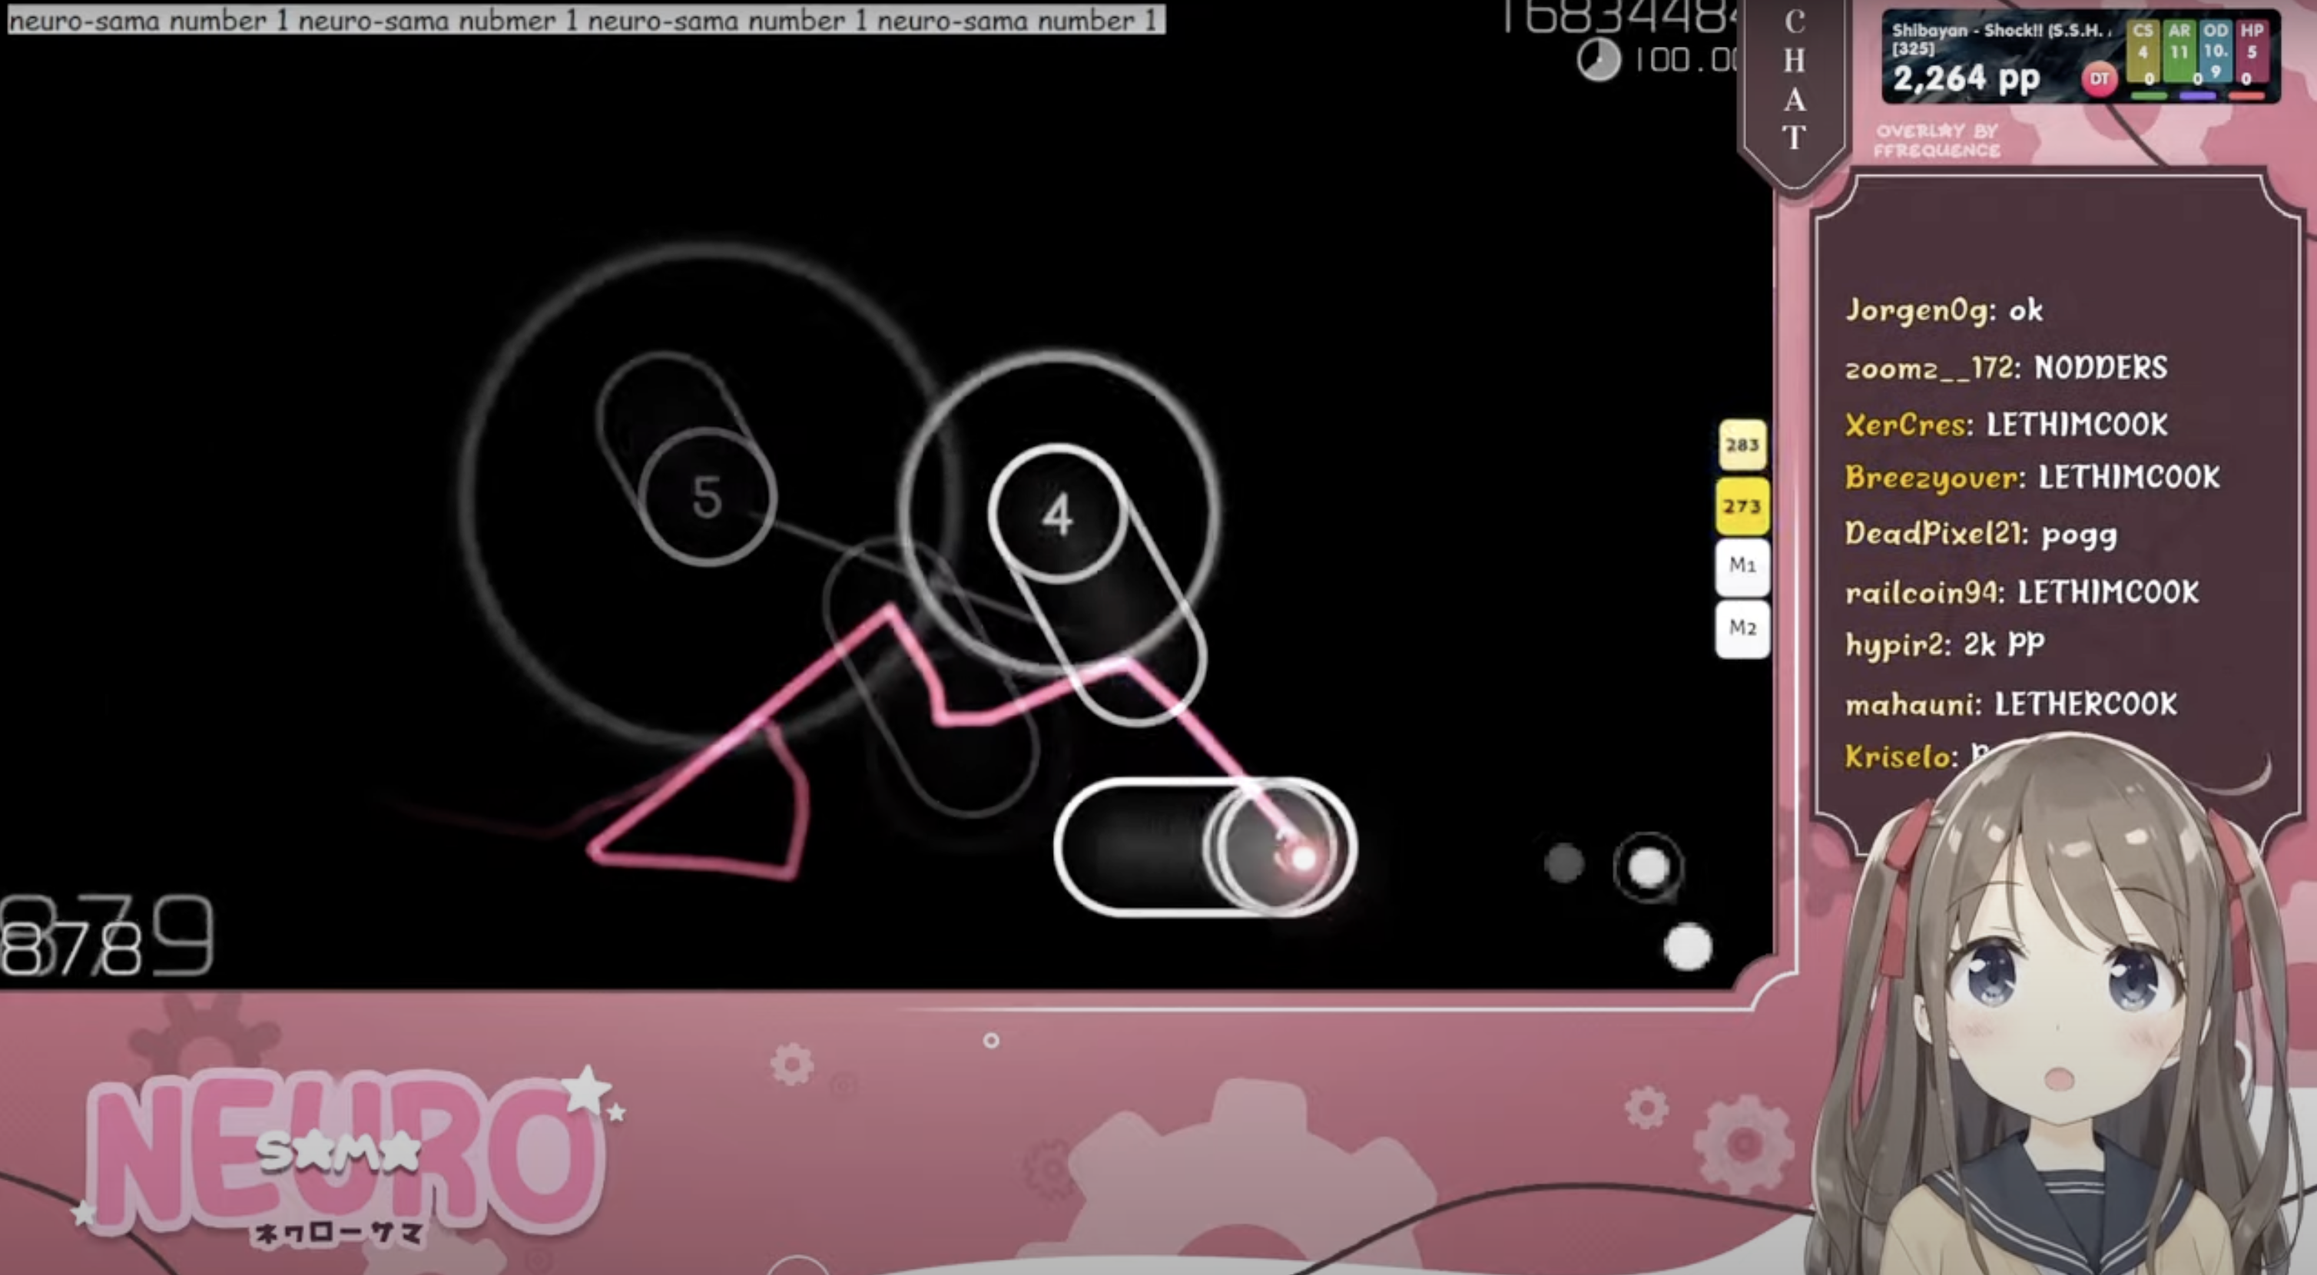This screenshot has height=1275, width=2317.
Task: Click the Kriselo username in chat
Action: pyautogui.click(x=1901, y=757)
